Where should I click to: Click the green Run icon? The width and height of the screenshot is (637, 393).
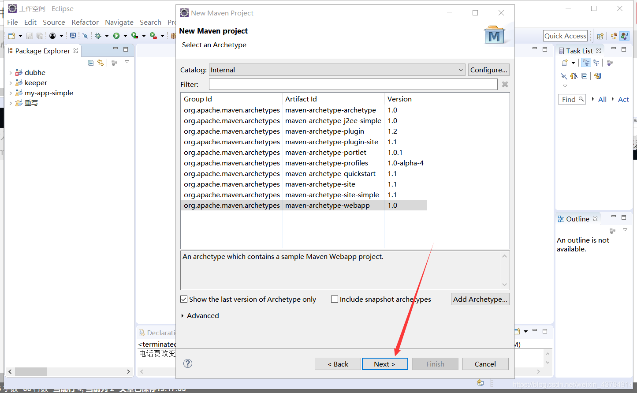pos(116,36)
